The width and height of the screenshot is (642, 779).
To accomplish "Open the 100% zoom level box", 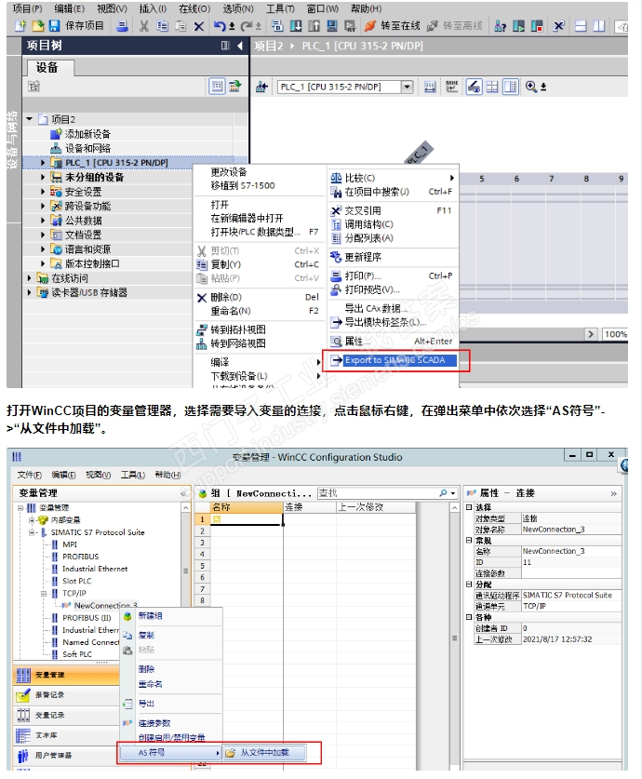I will [615, 334].
